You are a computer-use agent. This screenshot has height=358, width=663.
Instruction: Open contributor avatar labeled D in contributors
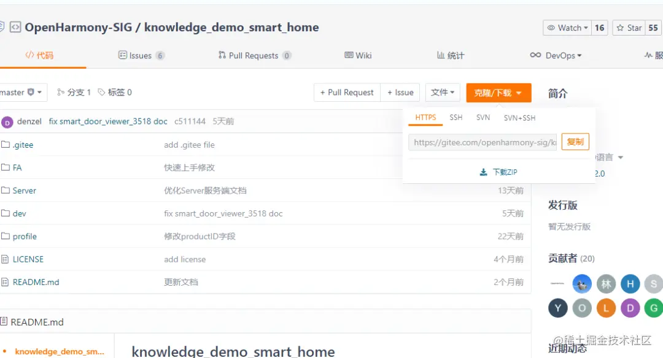[630, 308]
